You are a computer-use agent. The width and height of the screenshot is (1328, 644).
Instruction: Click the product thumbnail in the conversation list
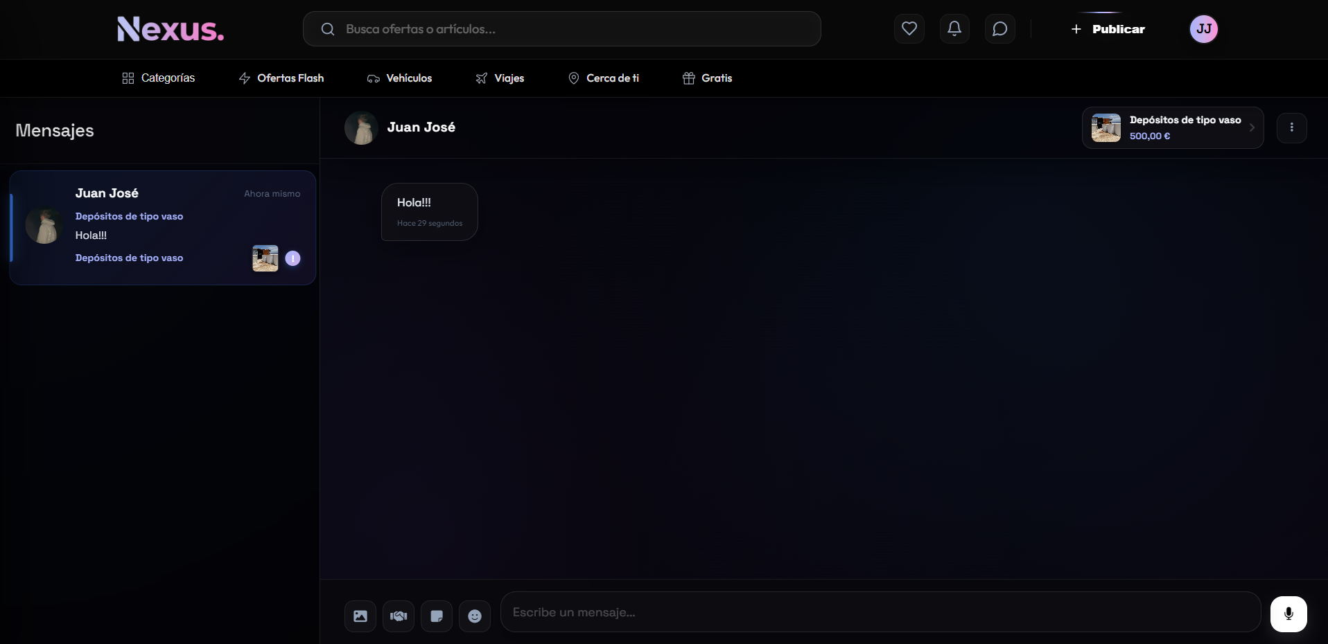tap(265, 258)
